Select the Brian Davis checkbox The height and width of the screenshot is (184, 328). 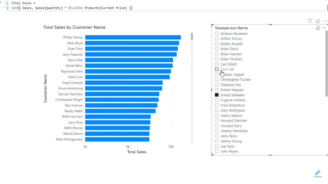point(217,49)
